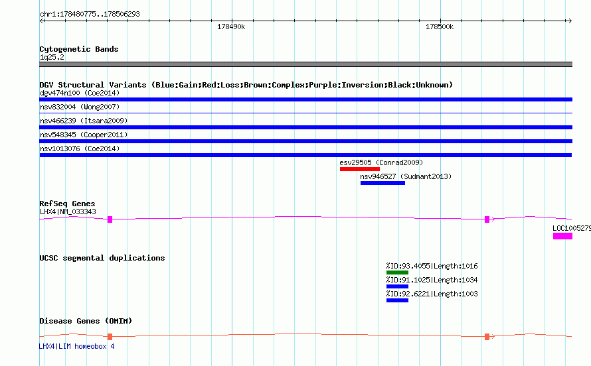Image resolution: width=591 pixels, height=366 pixels.
Task: Click the chr1:178480775..178506293 coordinate label
Action: pos(90,14)
